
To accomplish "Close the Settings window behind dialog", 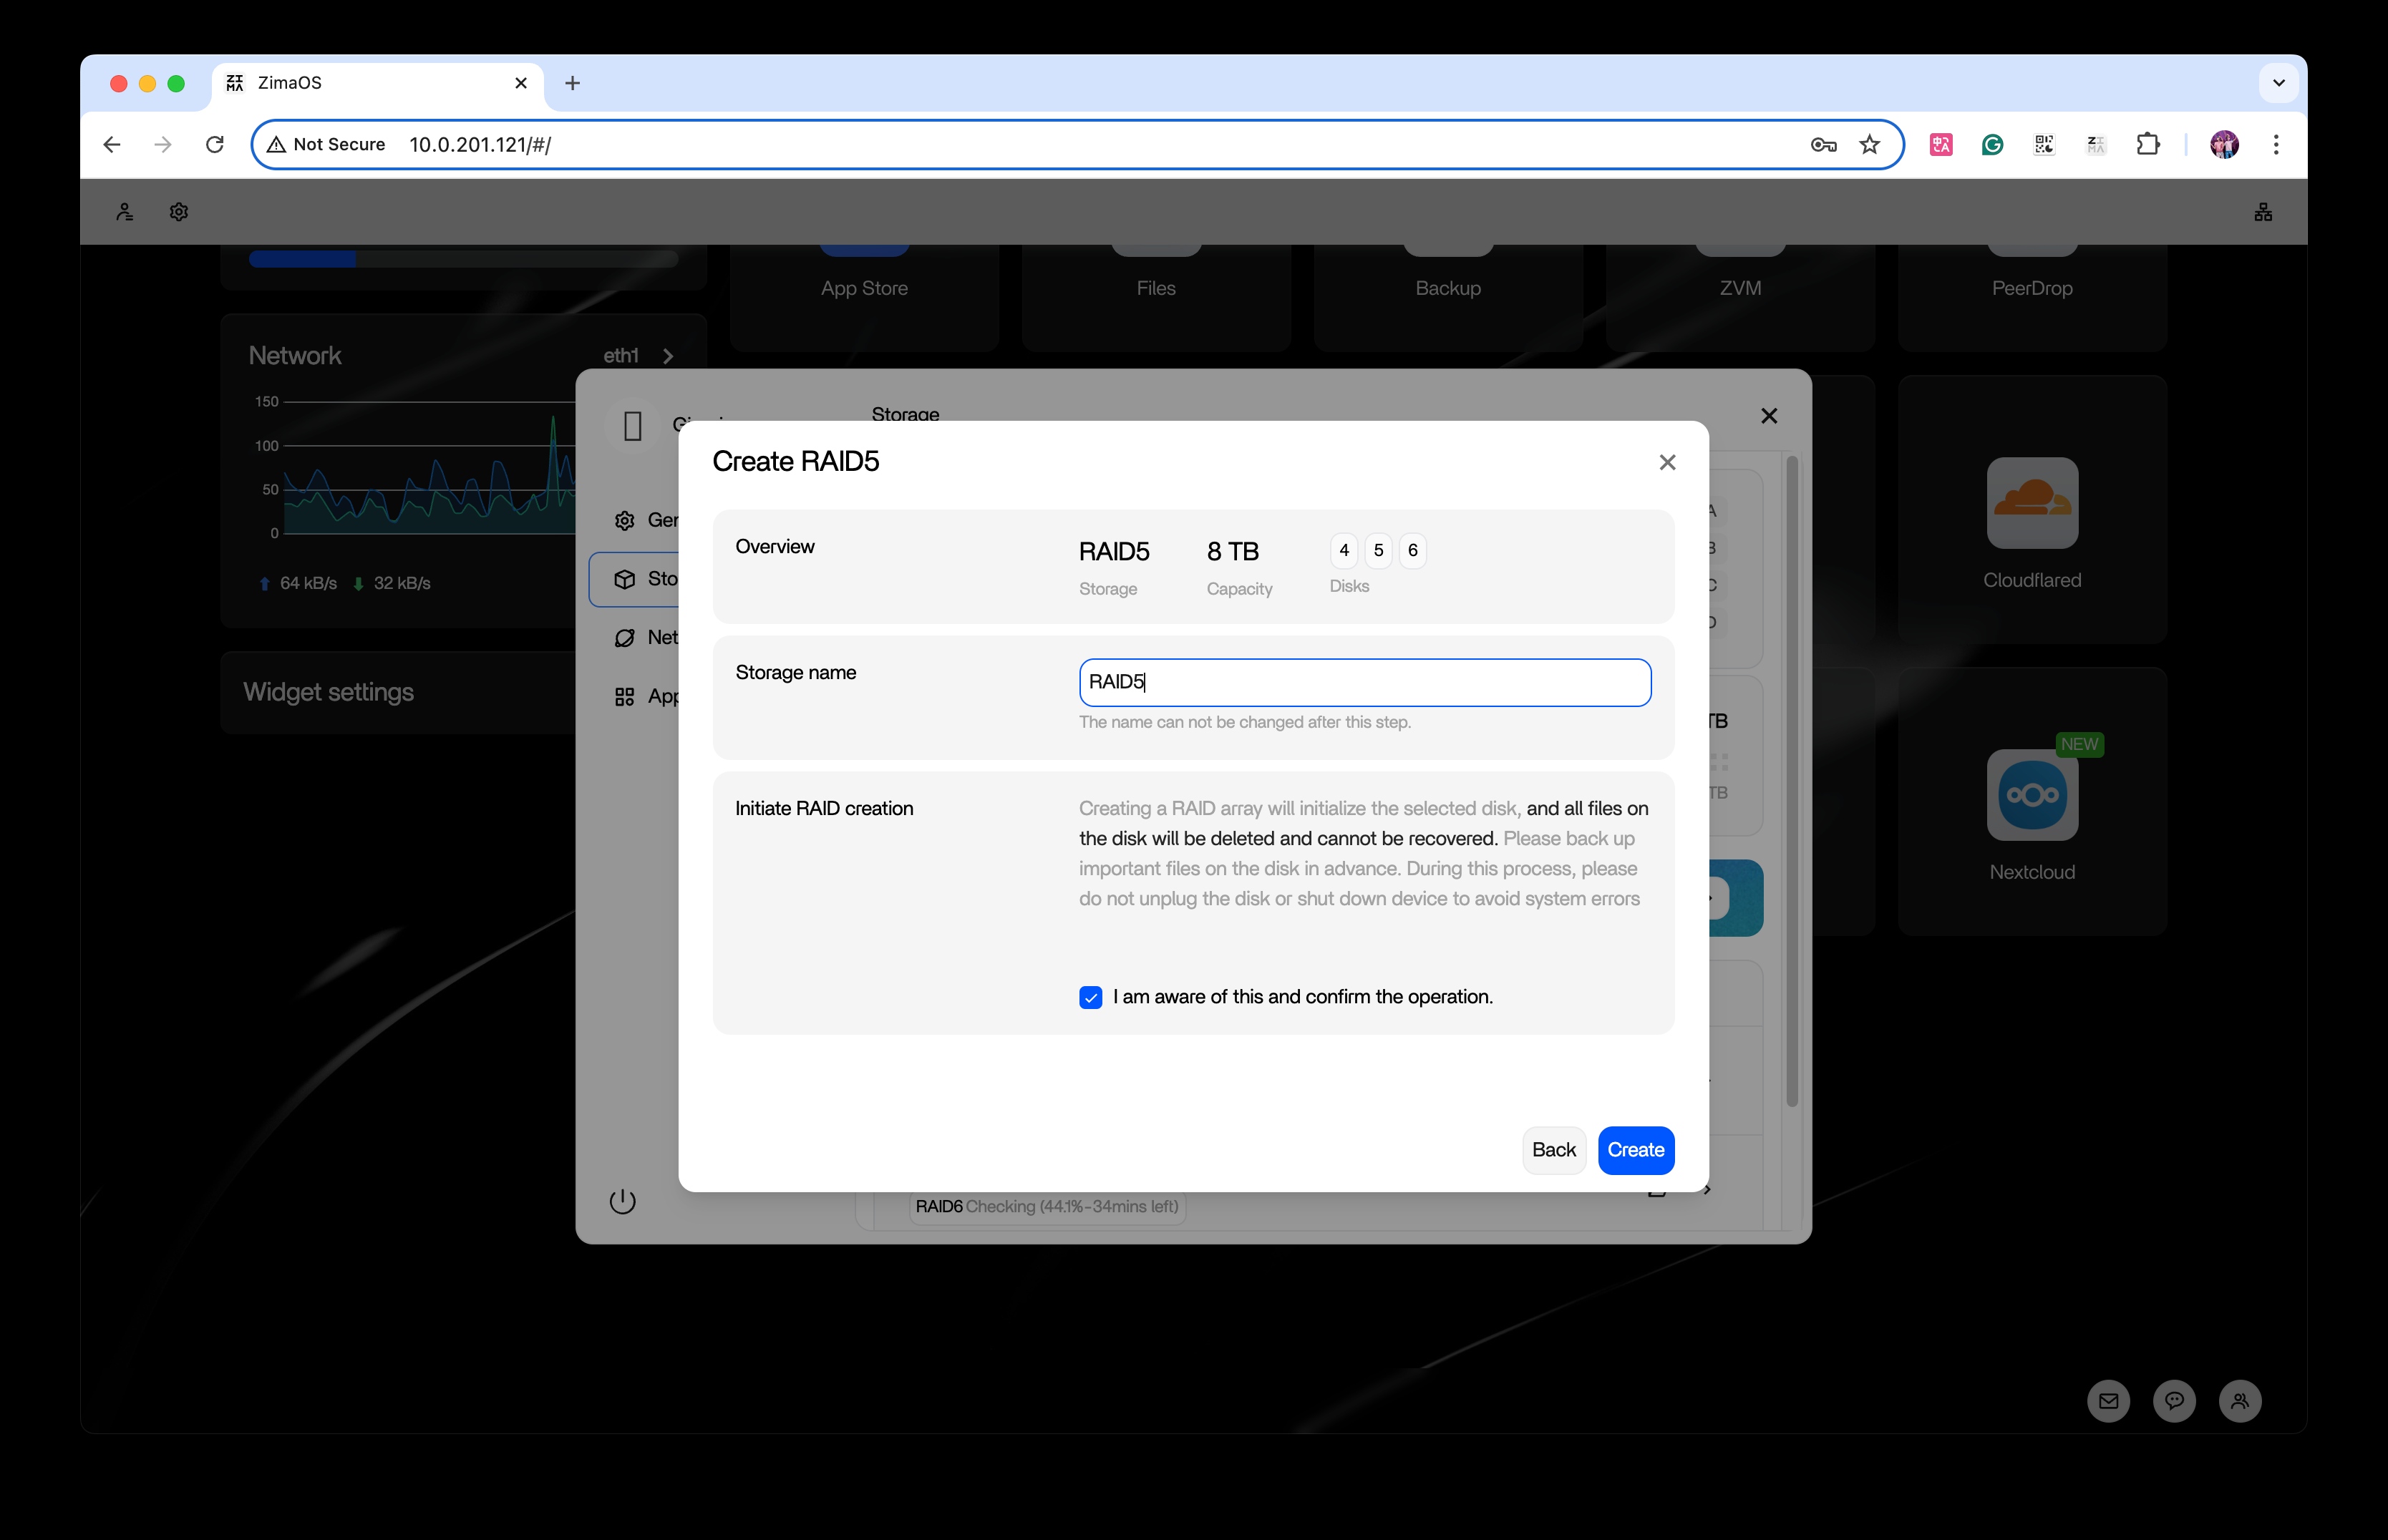I will 1768,416.
